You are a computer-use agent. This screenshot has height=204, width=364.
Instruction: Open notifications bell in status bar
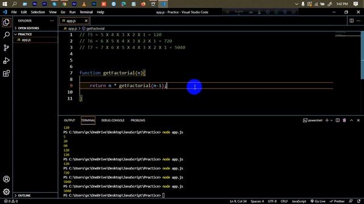(x=359, y=201)
